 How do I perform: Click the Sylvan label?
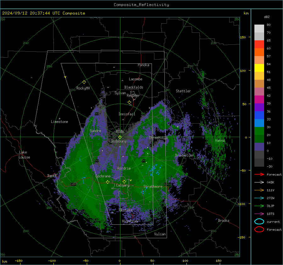click(120, 93)
